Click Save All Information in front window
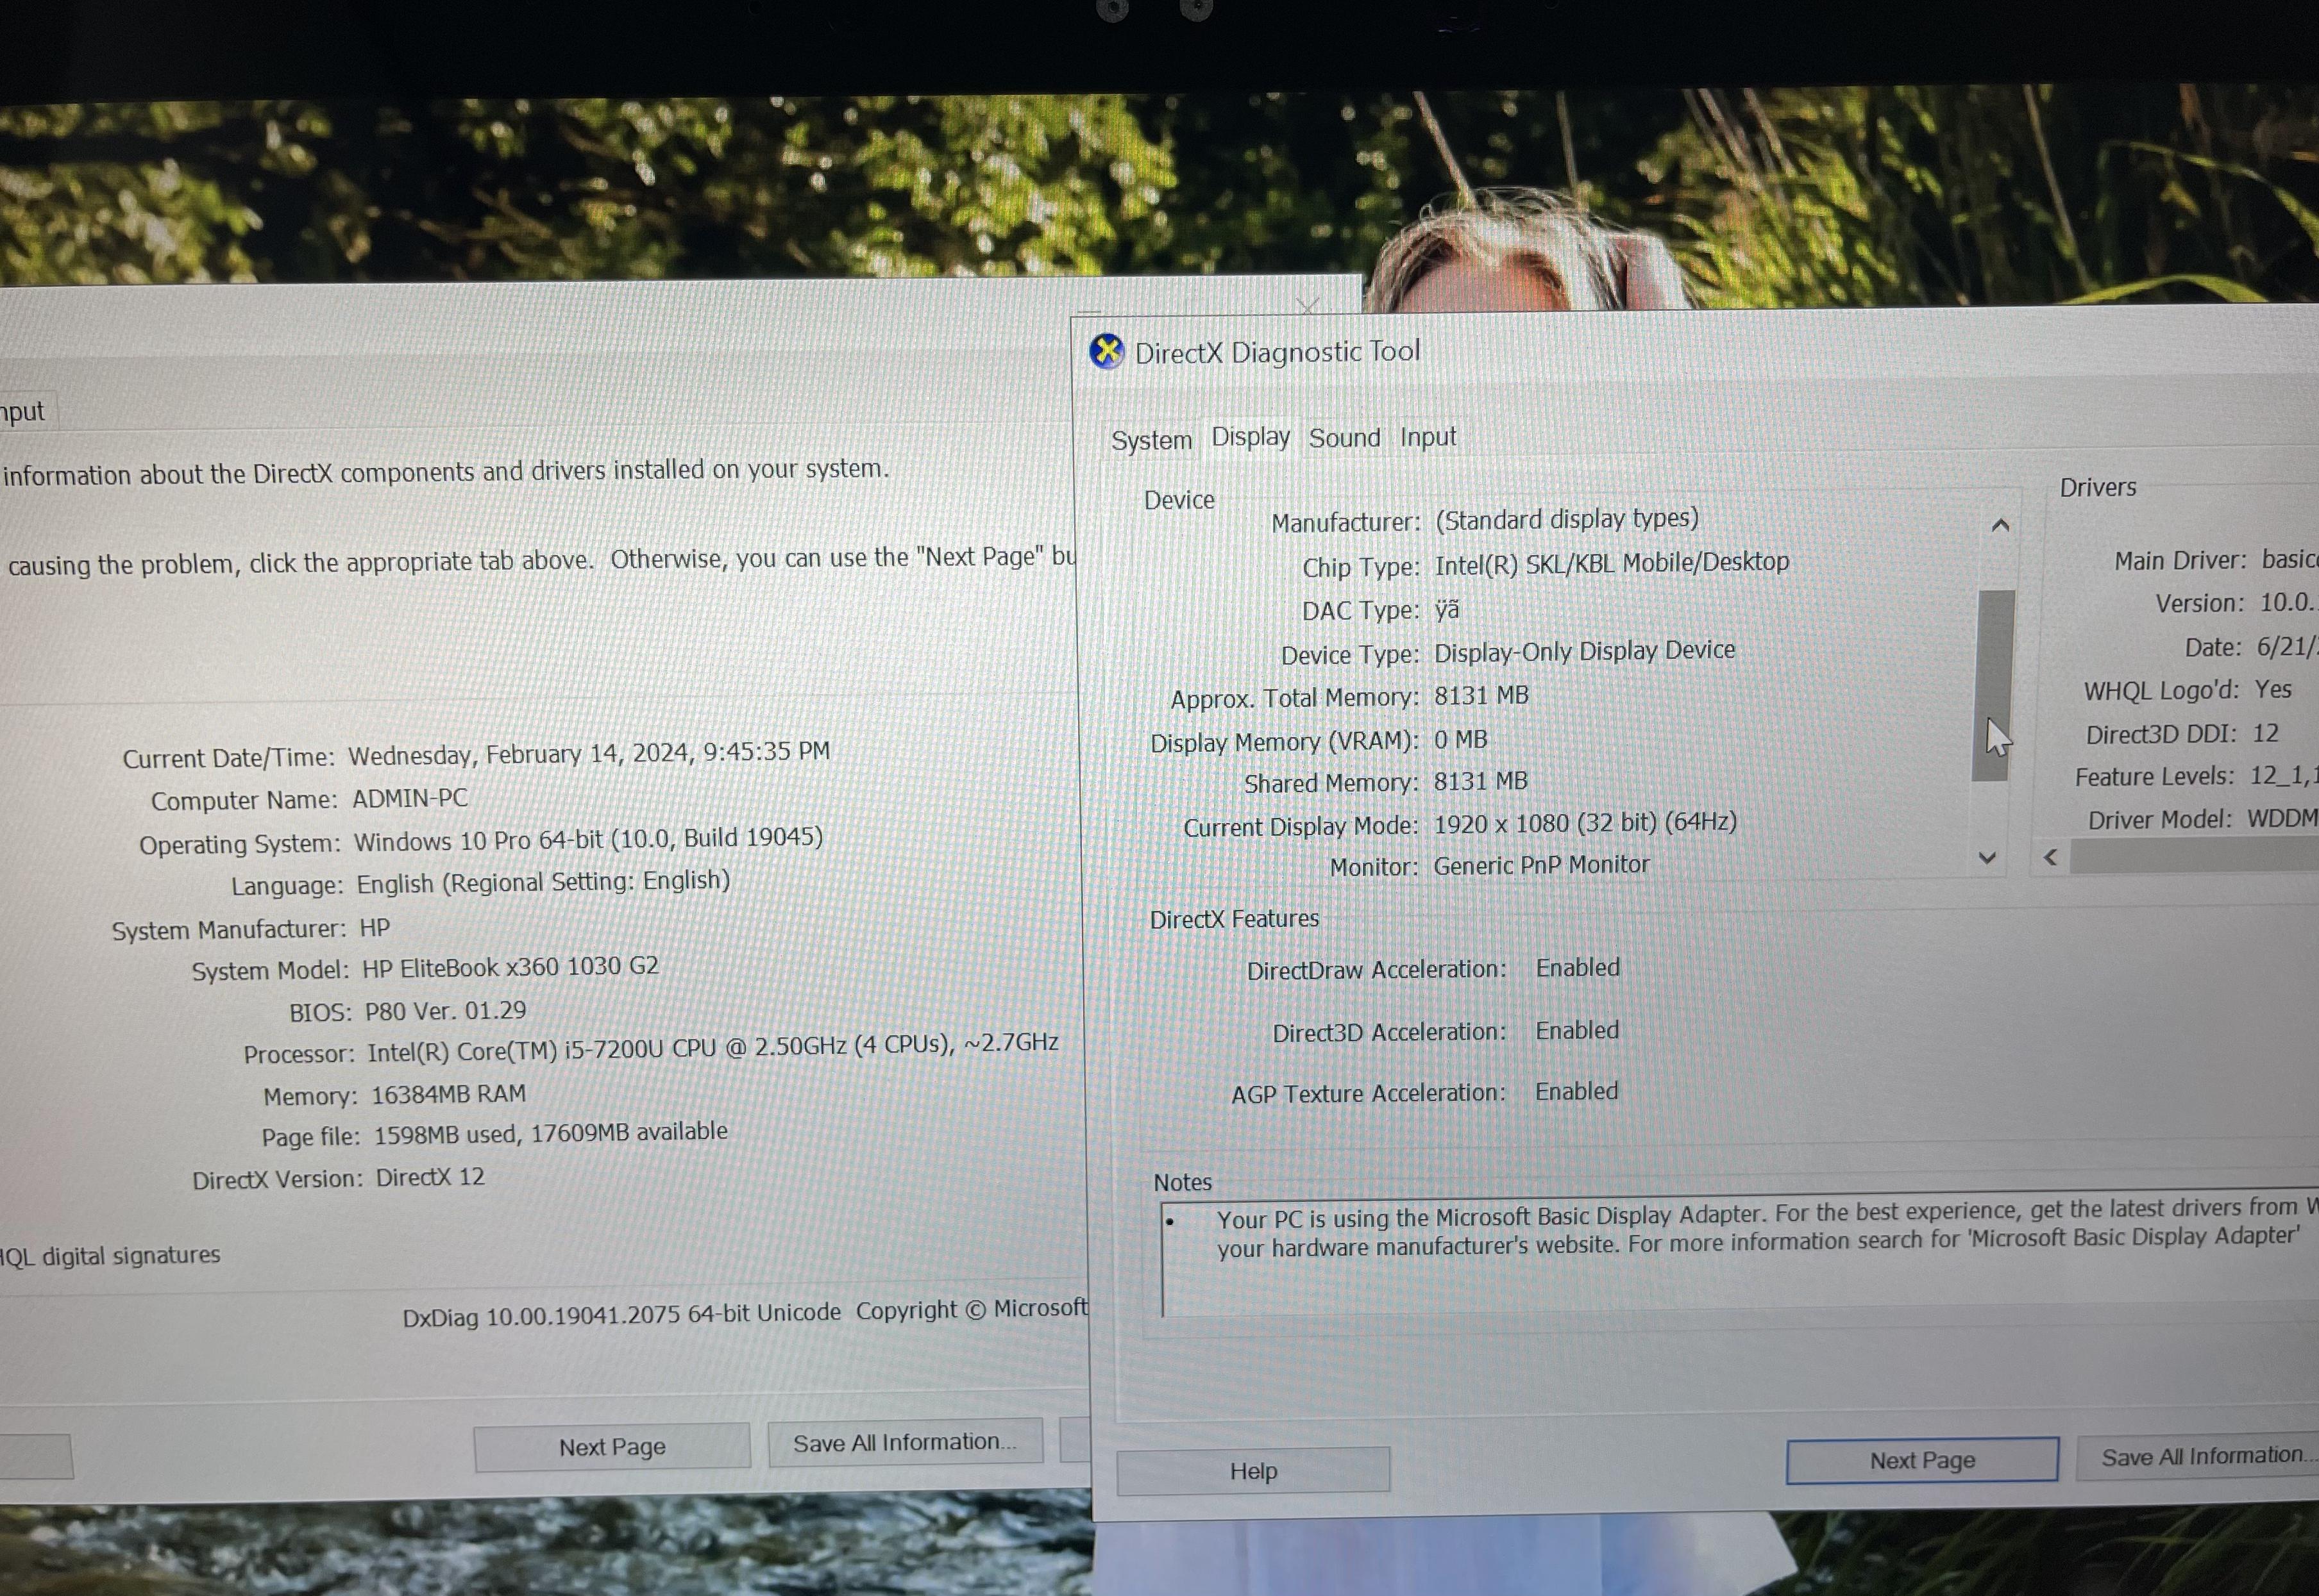Viewport: 2319px width, 1596px height. coord(2198,1456)
